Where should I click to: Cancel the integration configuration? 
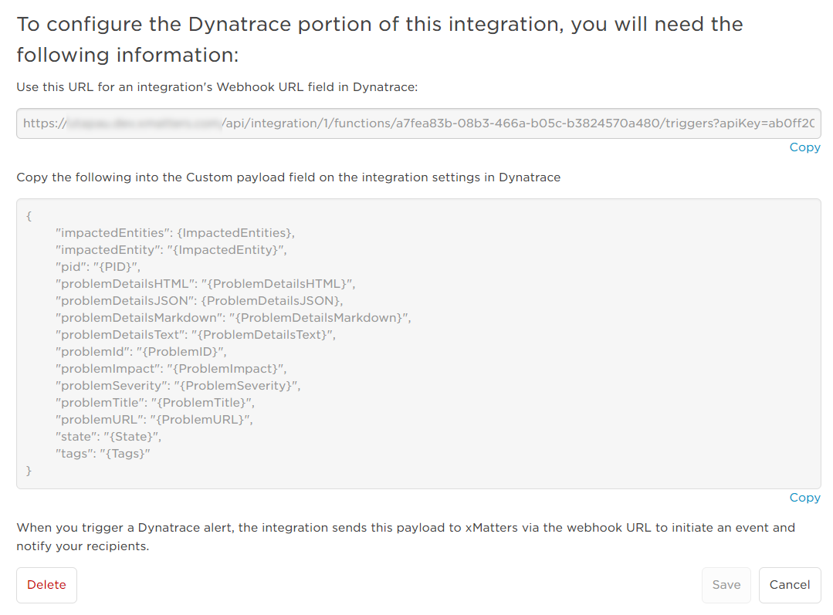coord(790,585)
